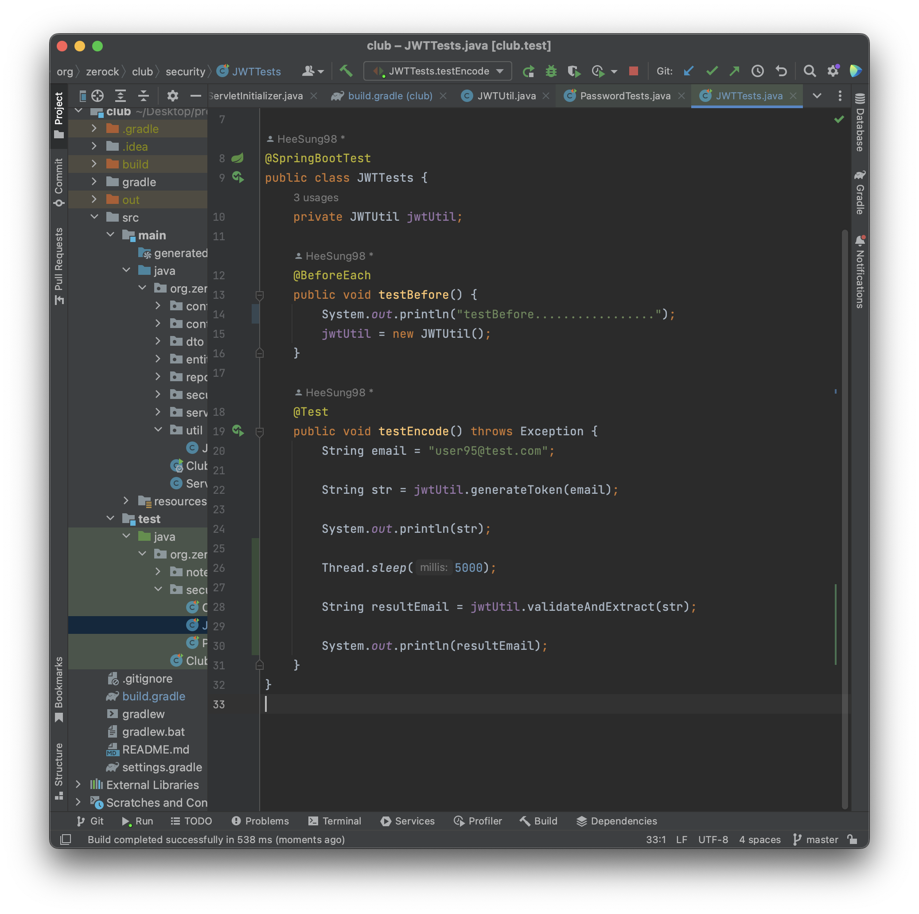
Task: Click the editor tabs three-dot options menu
Action: click(x=840, y=96)
